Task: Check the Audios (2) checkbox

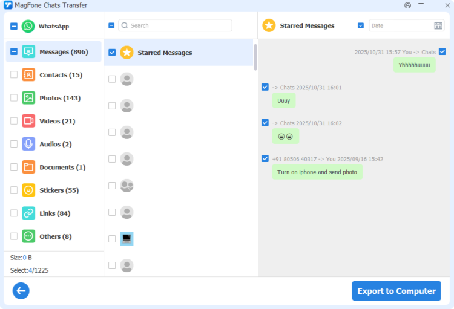Action: point(14,144)
